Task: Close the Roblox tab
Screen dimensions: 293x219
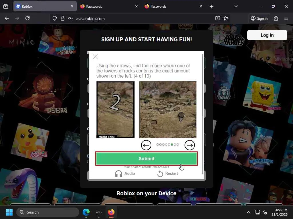Action: pyautogui.click(x=72, y=6)
